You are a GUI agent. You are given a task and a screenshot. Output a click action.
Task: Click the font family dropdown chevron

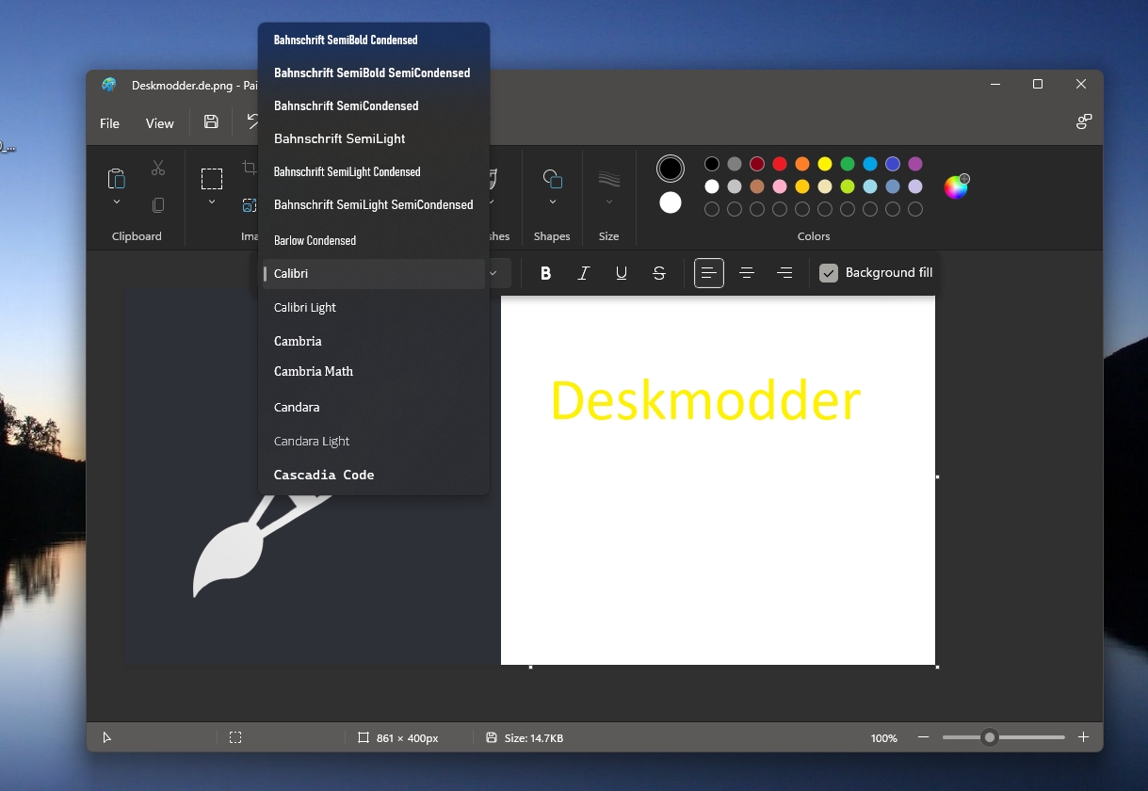[493, 273]
